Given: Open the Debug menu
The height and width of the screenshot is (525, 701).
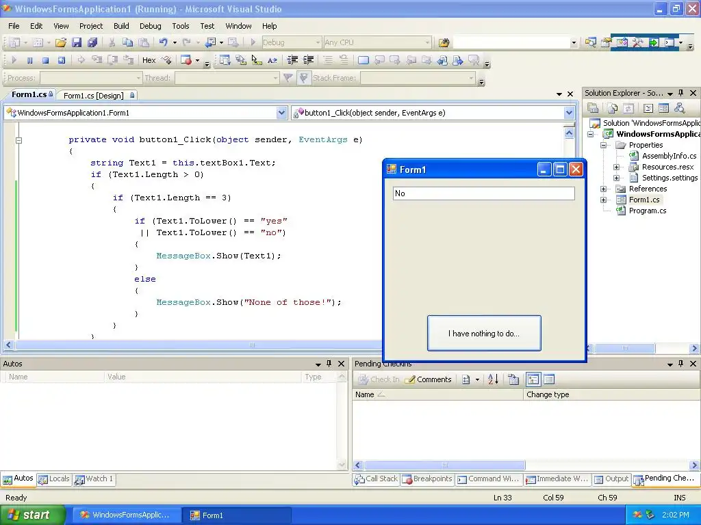Looking at the screenshot, I should (x=150, y=26).
